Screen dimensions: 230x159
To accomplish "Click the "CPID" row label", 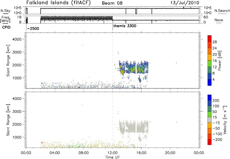I will pyautogui.click(x=6, y=27).
